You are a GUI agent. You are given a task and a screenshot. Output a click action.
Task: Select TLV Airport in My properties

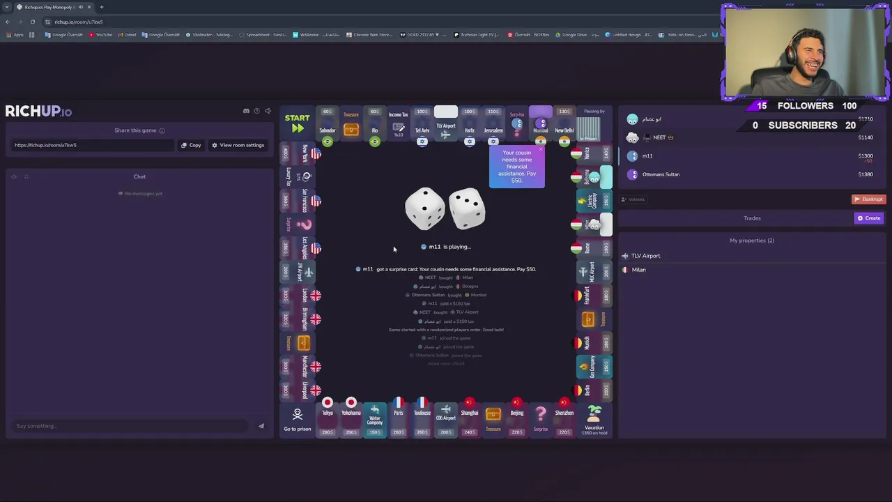pos(751,256)
